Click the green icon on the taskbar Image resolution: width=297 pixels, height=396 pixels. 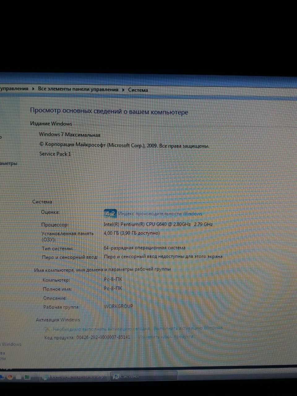(27, 377)
